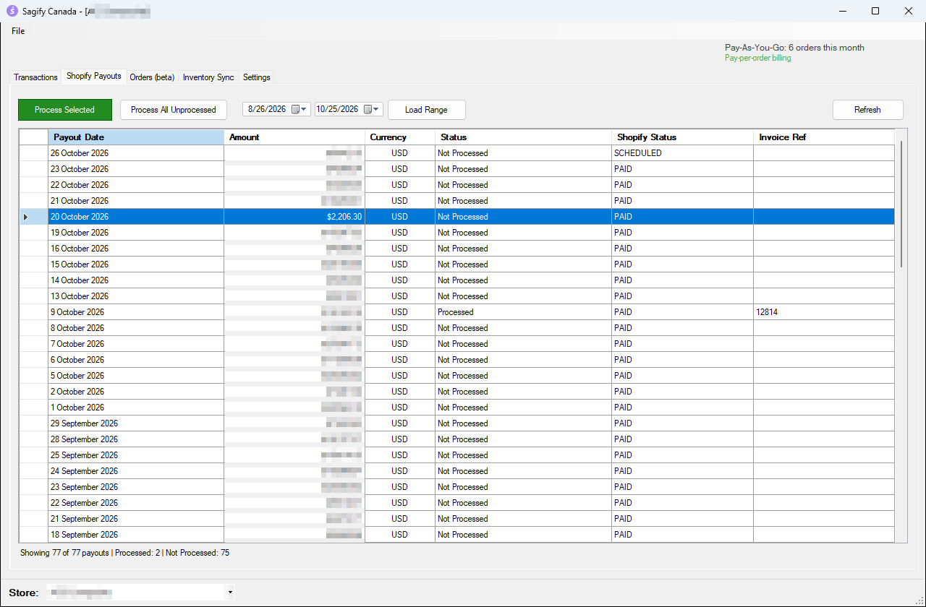926x607 pixels.
Task: Open the Orders (beta) tab
Action: 152,77
